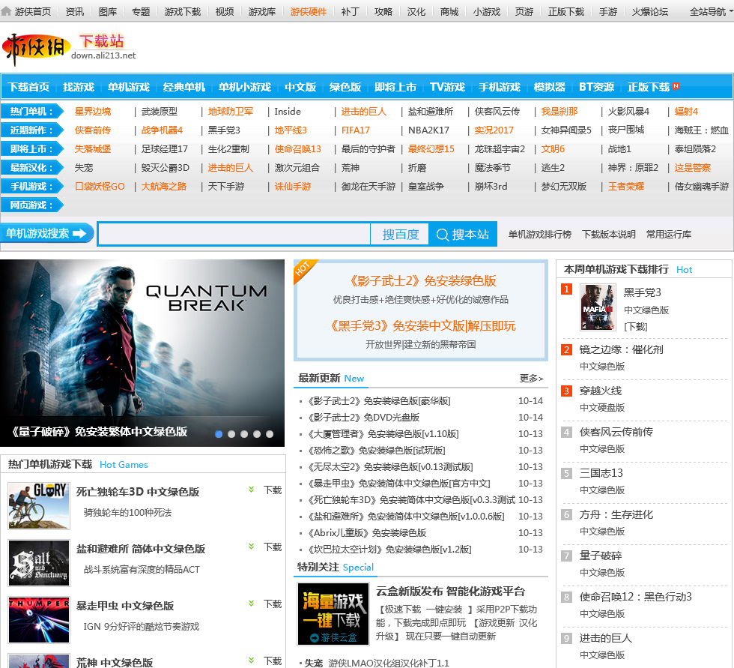The height and width of the screenshot is (668, 734).
Task: Open the 游侠网 logo in header
Action: click(x=36, y=49)
